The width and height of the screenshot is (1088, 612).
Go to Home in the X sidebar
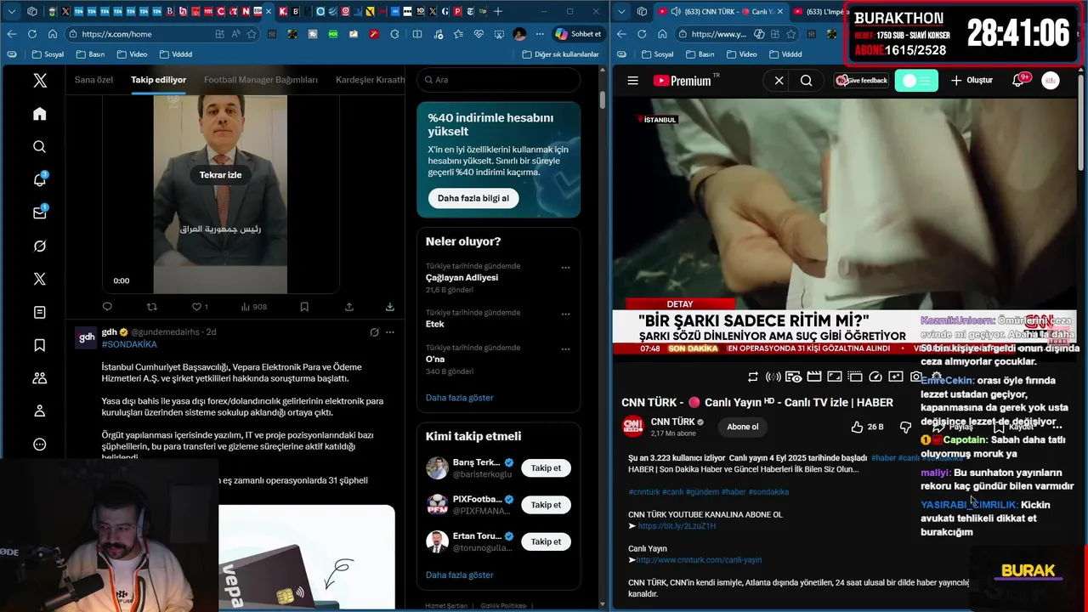(x=40, y=114)
